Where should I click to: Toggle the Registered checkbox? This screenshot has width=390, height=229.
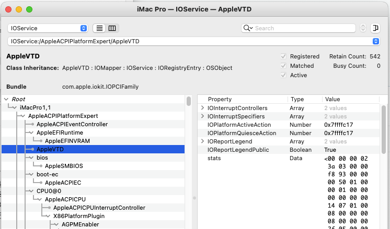[283, 56]
